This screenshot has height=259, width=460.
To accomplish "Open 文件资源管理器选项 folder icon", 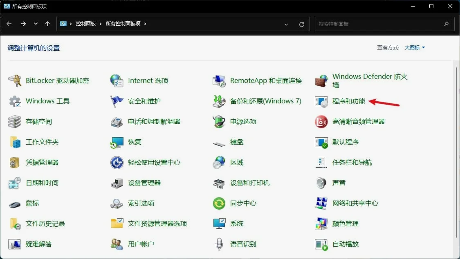I will tap(117, 223).
